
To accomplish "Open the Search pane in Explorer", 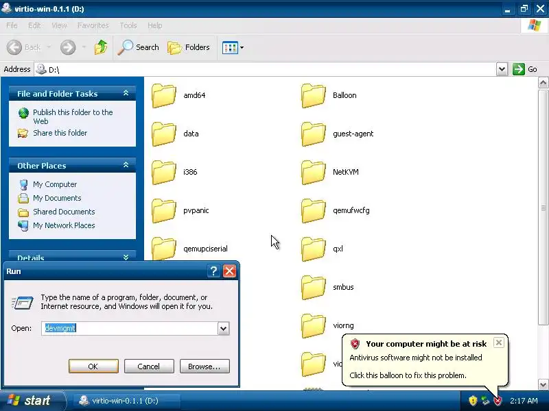I will pos(139,47).
